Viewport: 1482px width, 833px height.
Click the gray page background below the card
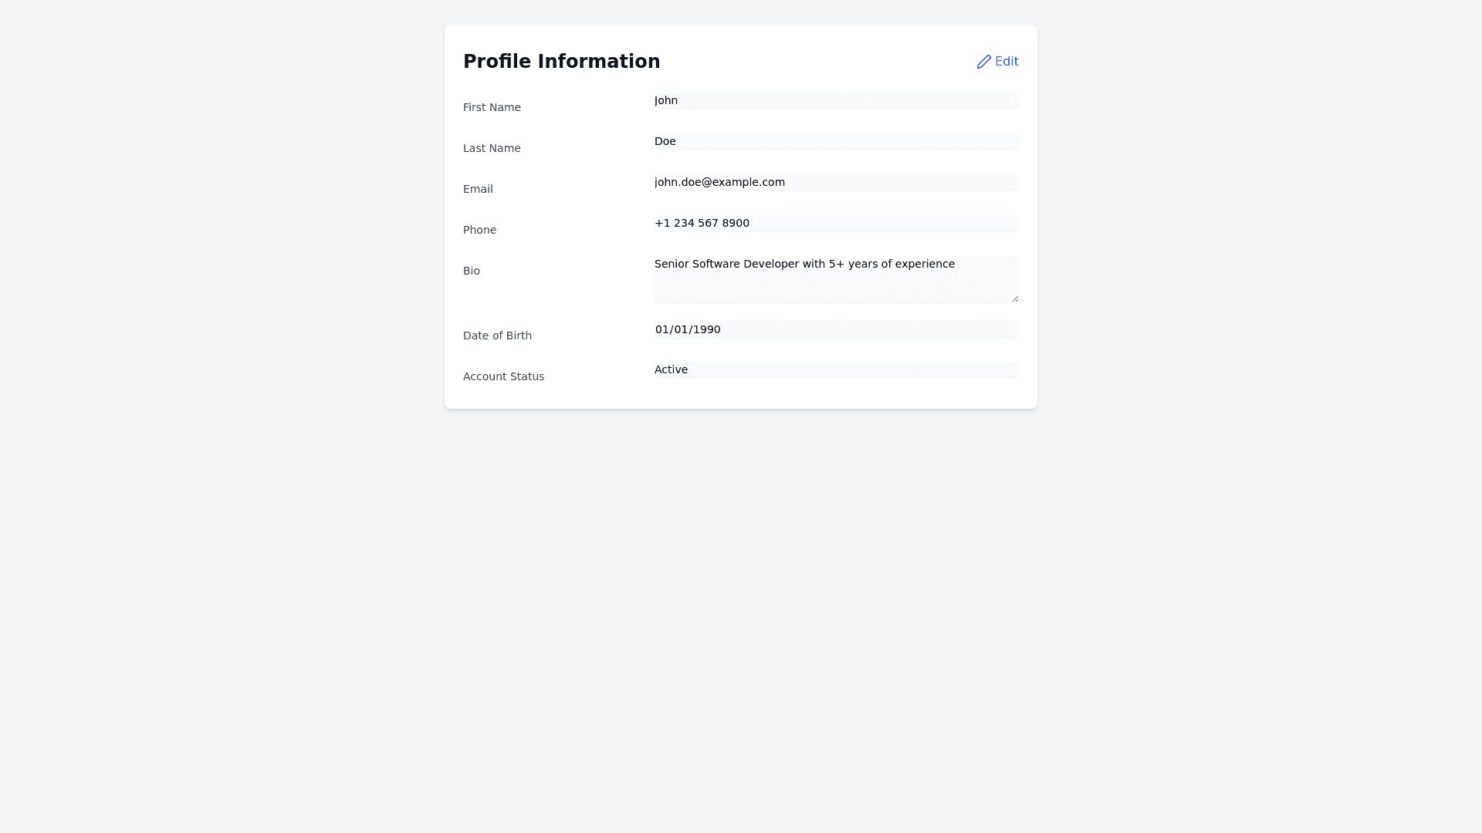[x=741, y=617]
